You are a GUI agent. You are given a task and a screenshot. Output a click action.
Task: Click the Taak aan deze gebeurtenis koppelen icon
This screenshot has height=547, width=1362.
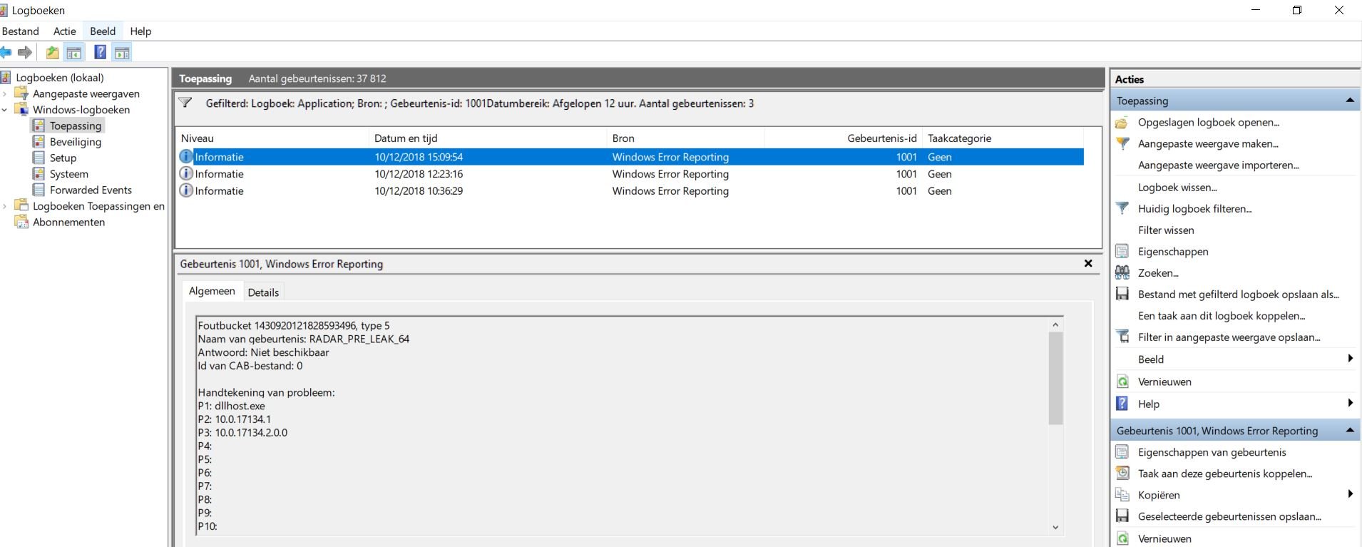click(x=1122, y=474)
